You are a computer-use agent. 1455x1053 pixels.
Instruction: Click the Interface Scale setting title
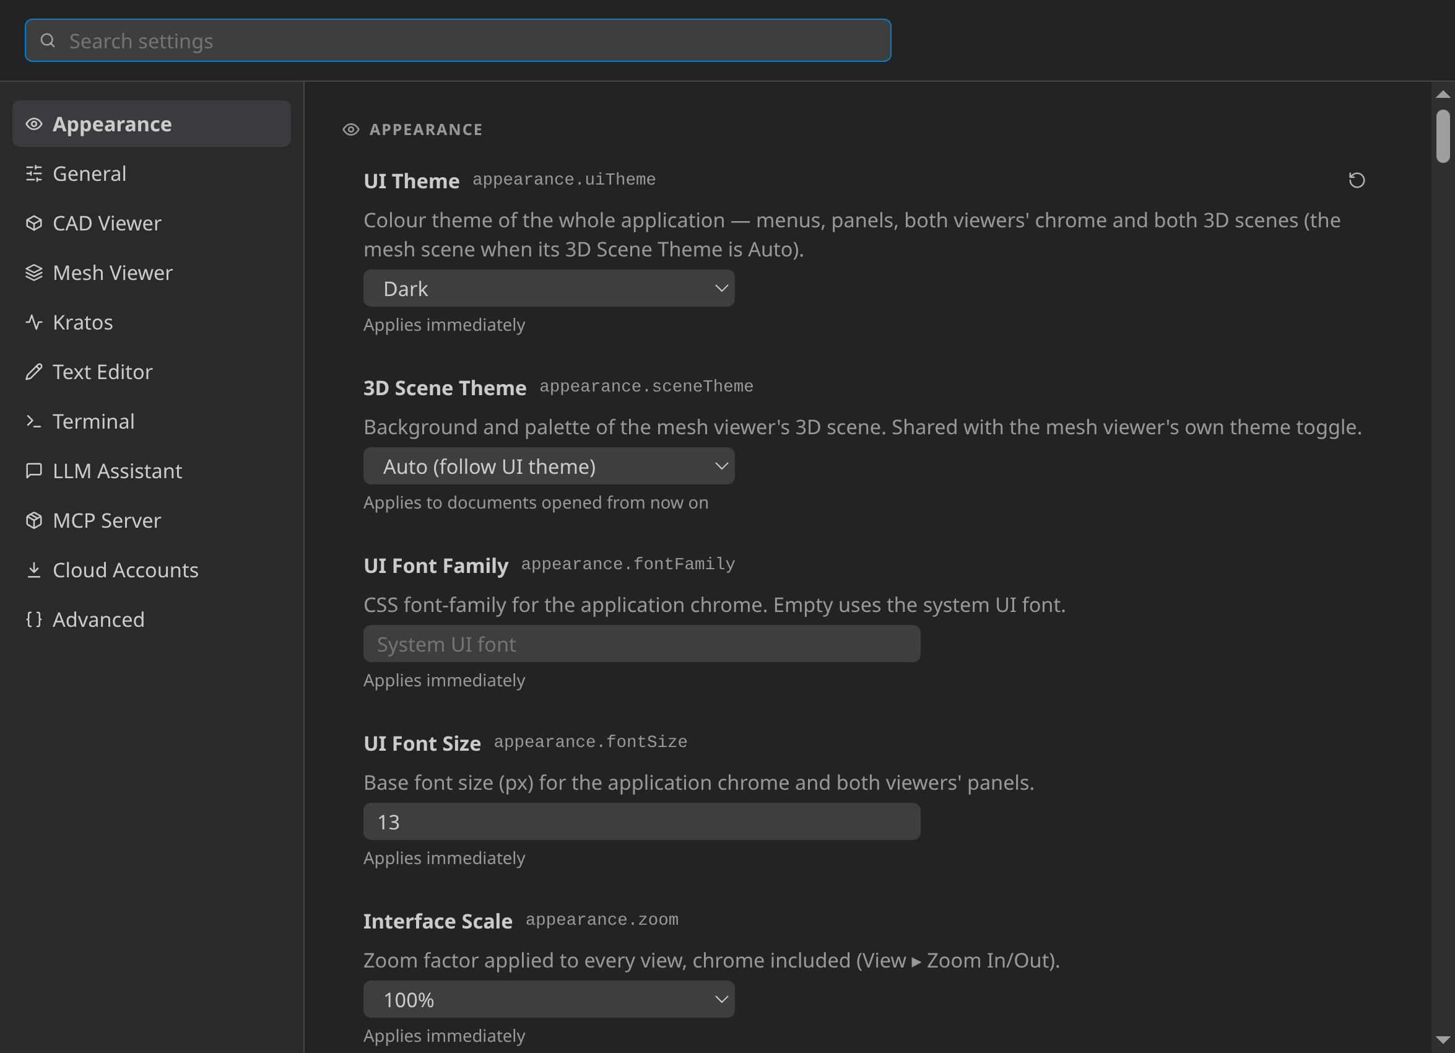[438, 921]
